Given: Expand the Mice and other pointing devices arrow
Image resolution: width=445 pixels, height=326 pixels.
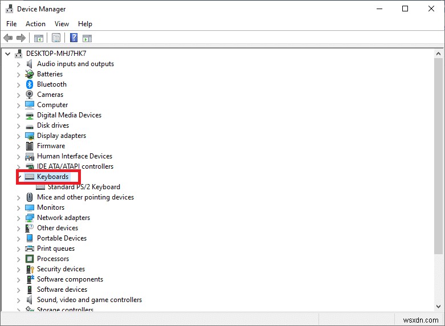Looking at the screenshot, I should [18, 198].
